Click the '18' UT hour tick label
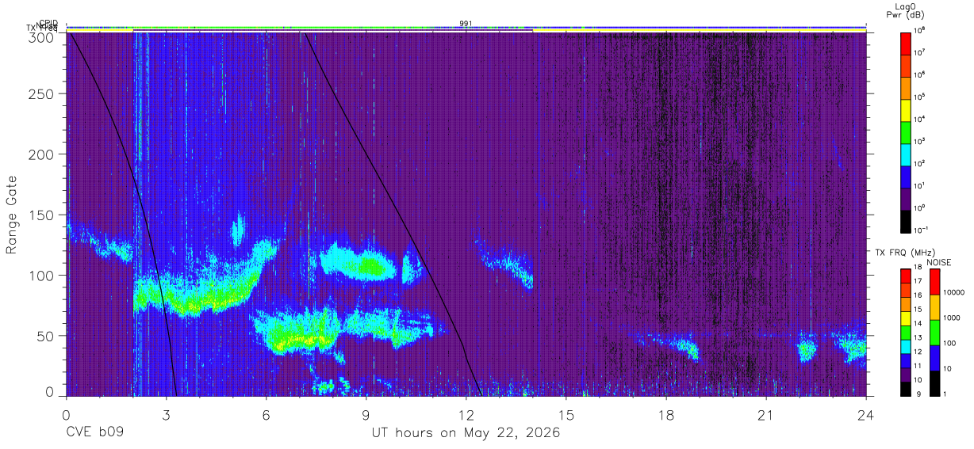This screenshot has width=974, height=449. pyautogui.click(x=666, y=414)
